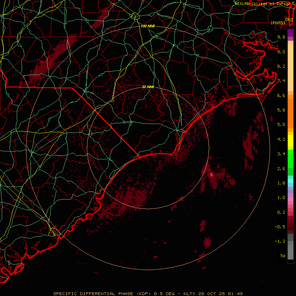
Task: Click the 5.8 legend value
Action: pyautogui.click(x=281, y=110)
